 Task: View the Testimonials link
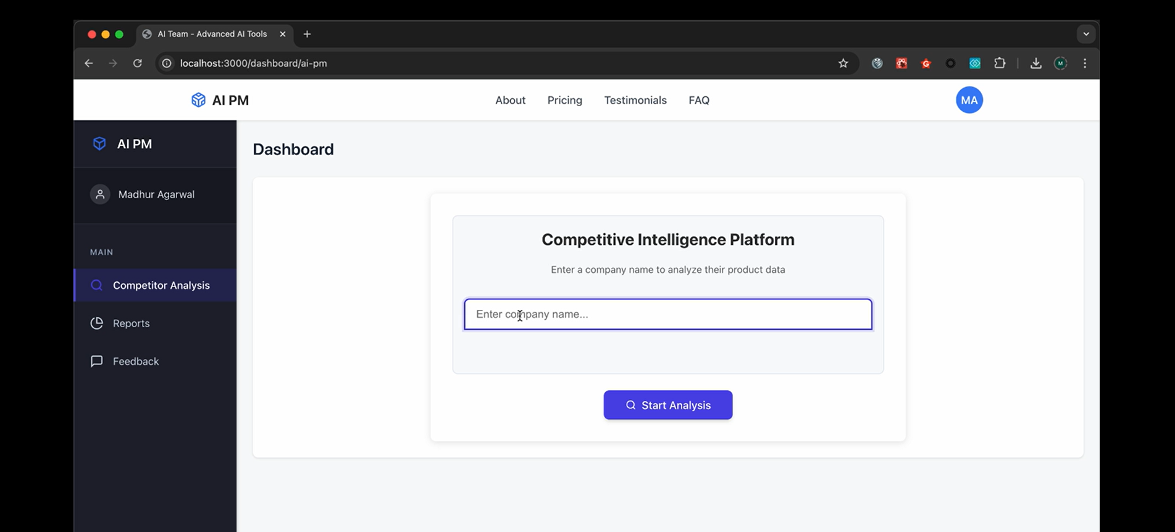click(x=635, y=100)
